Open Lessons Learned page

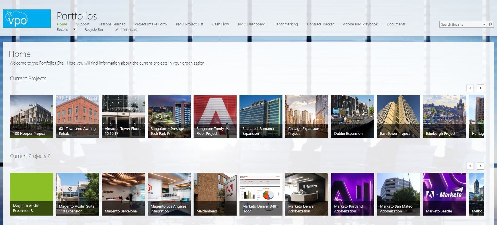point(112,24)
